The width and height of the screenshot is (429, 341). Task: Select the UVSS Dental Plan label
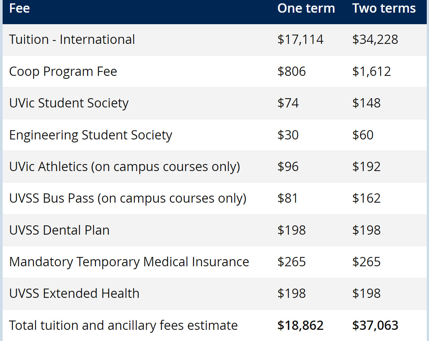[59, 230]
